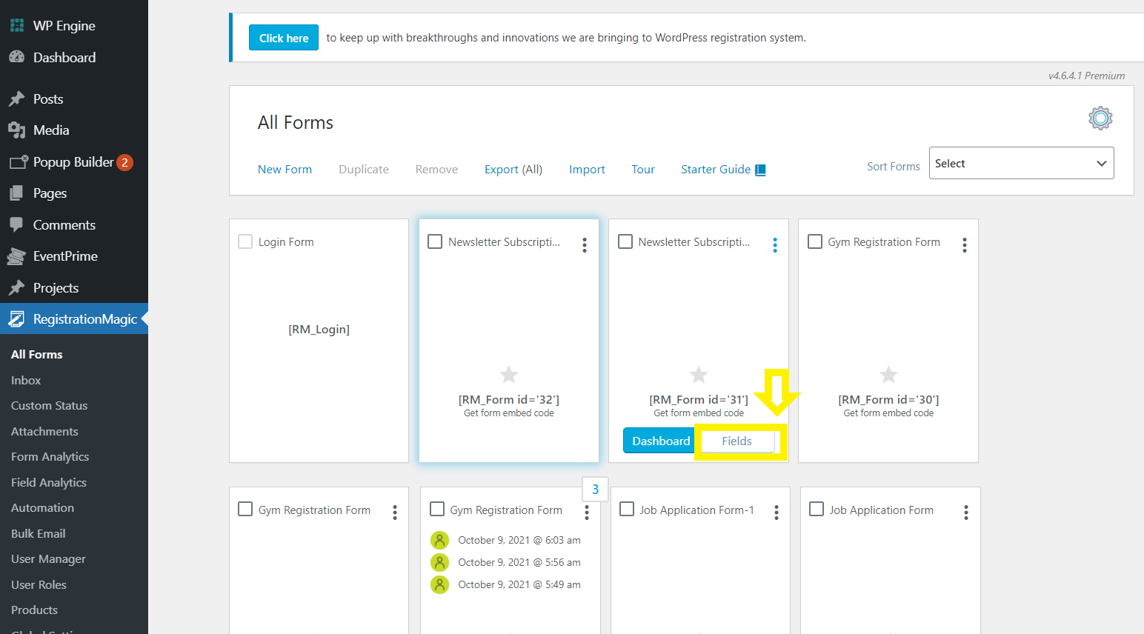Click the Import link
This screenshot has width=1144, height=634.
(587, 170)
